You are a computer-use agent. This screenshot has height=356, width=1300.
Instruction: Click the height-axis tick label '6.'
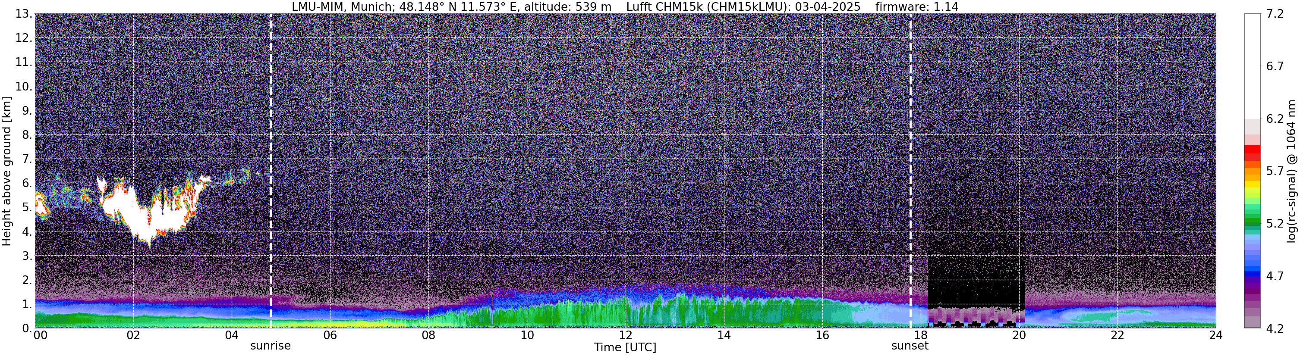(x=27, y=184)
